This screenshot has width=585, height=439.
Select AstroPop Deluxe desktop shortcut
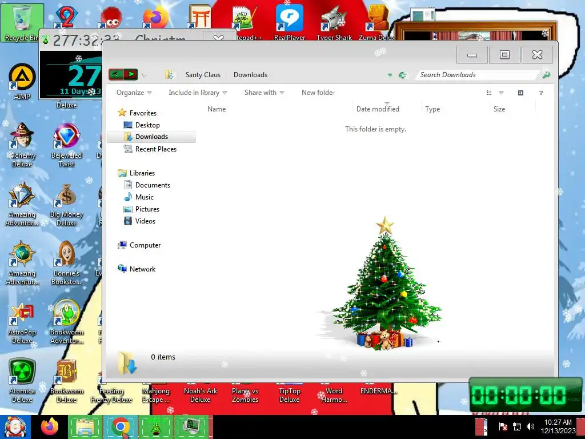tap(22, 323)
